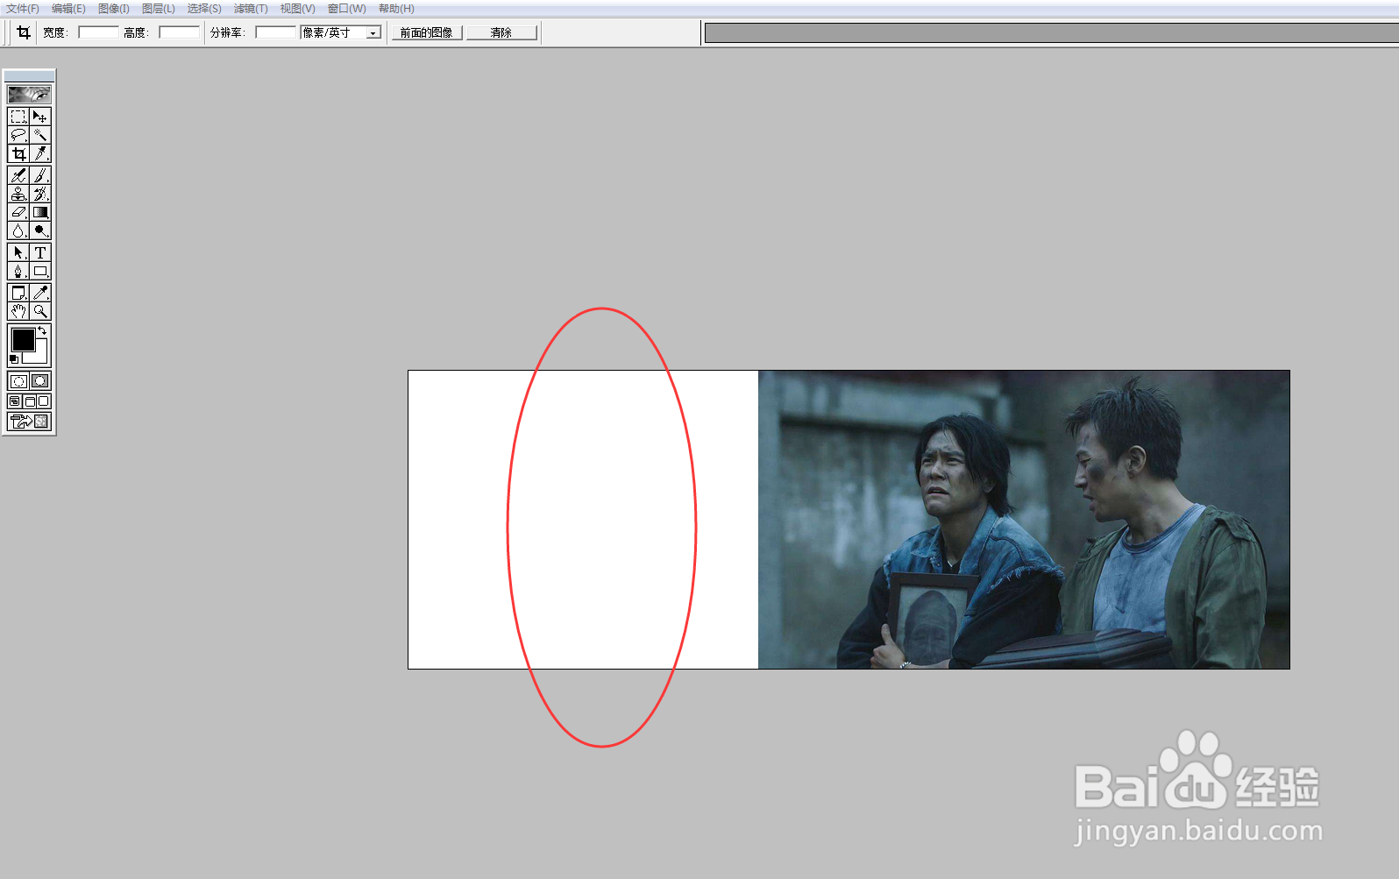Select the Clone Stamp tool
The width and height of the screenshot is (1399, 879).
pyautogui.click(x=18, y=194)
